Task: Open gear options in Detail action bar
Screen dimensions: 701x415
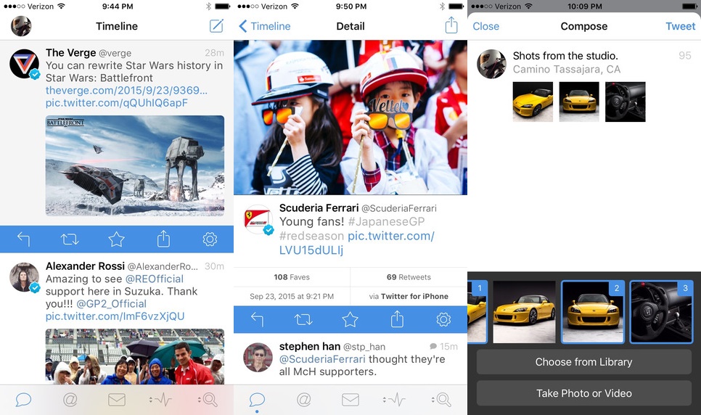Action: tap(443, 319)
